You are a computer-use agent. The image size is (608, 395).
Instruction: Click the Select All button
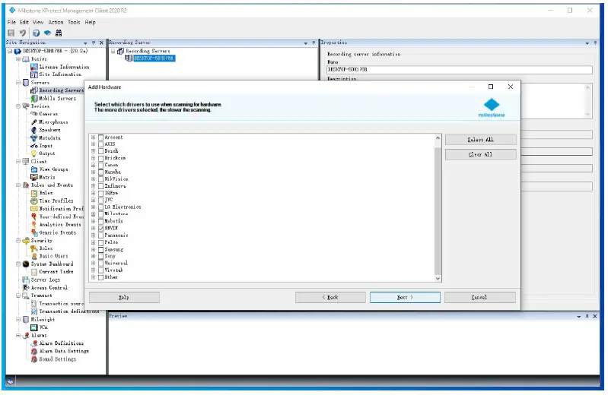pyautogui.click(x=480, y=140)
